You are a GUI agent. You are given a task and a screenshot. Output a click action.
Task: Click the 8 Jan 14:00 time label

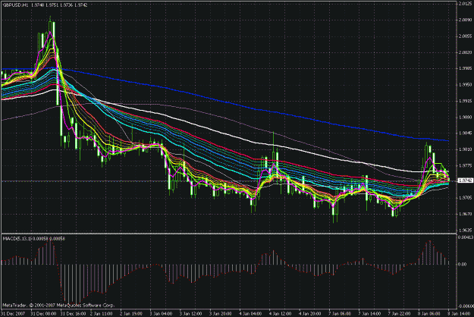(x=460, y=314)
